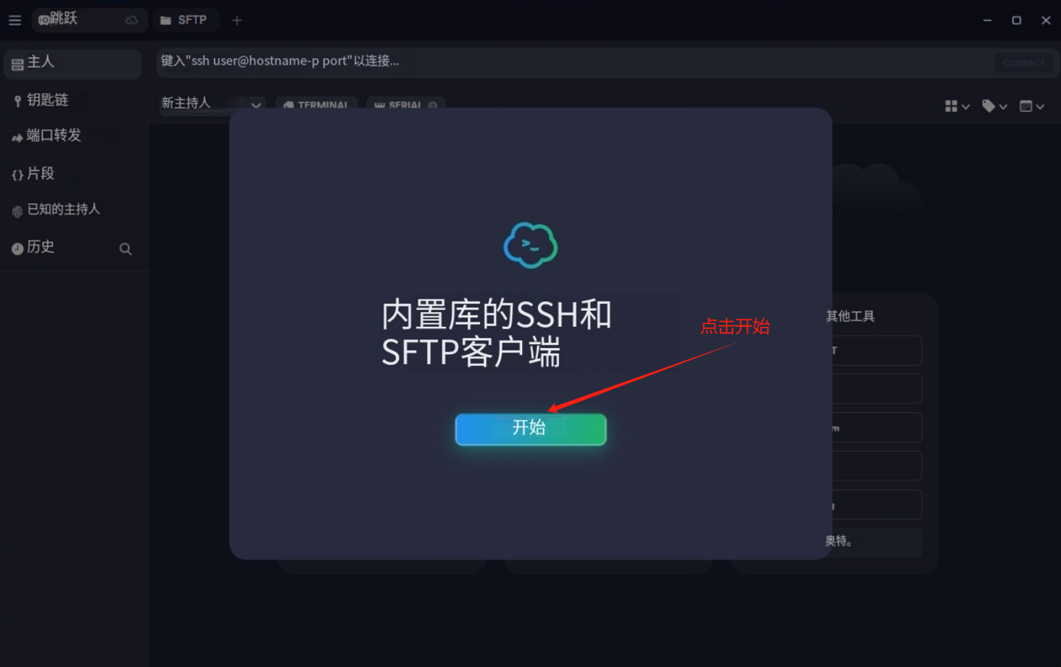The height and width of the screenshot is (667, 1061).
Task: Open 端口转发 port forwarding section
Action: (53, 135)
